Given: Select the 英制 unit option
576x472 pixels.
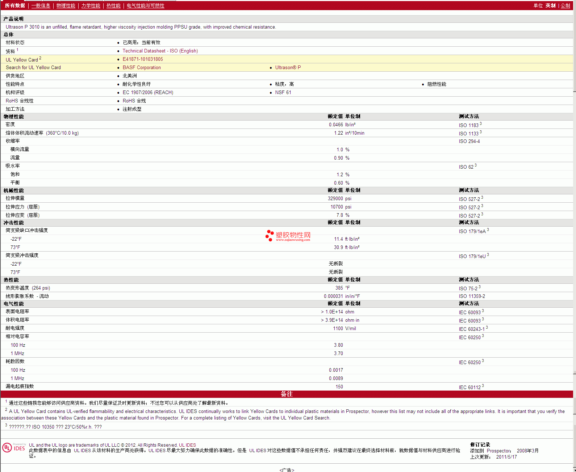Looking at the screenshot, I should click(550, 6).
